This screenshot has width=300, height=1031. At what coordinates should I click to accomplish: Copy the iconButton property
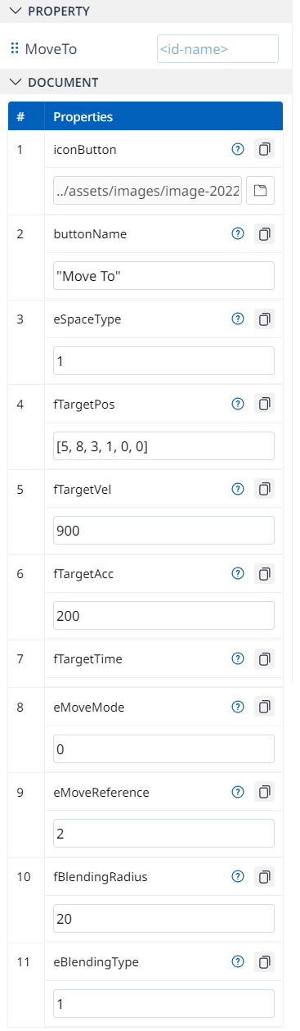pos(264,149)
